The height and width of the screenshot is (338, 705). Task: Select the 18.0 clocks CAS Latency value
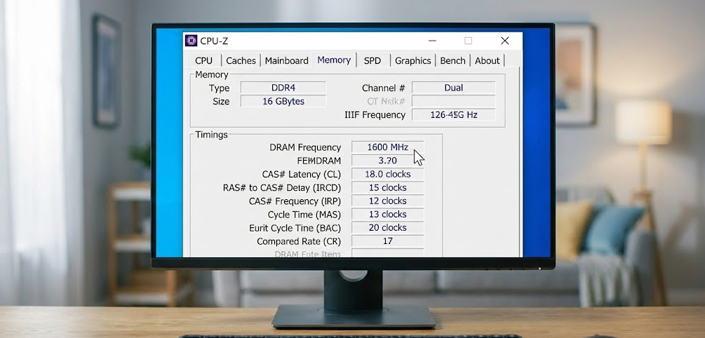[x=387, y=174]
